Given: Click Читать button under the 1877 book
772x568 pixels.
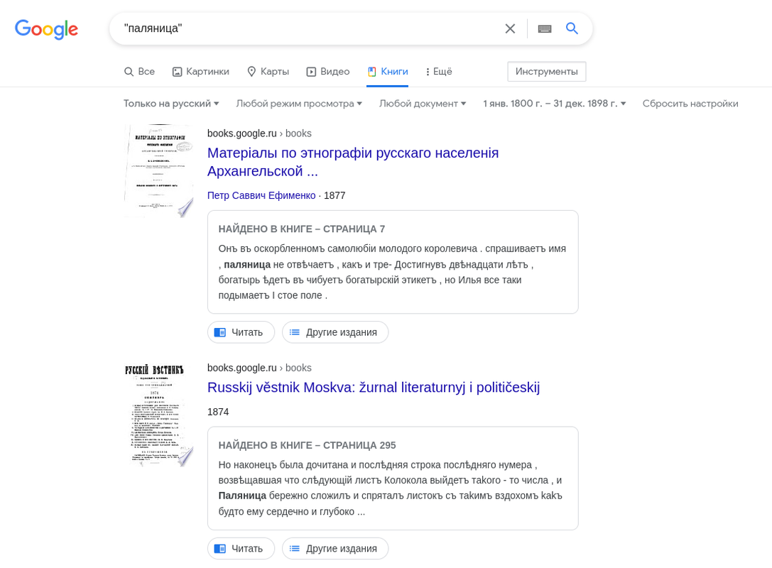Looking at the screenshot, I should click(x=241, y=332).
